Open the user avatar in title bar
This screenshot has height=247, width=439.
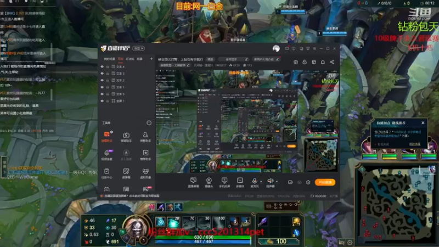point(276,48)
